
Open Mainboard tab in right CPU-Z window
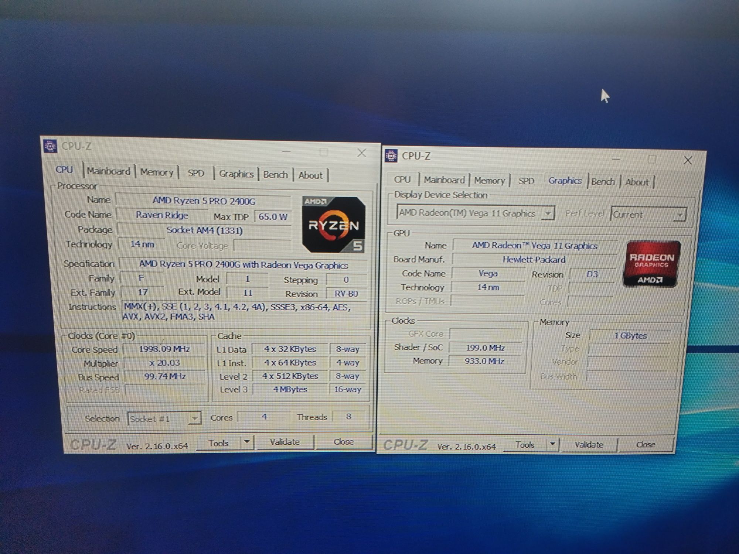point(444,180)
